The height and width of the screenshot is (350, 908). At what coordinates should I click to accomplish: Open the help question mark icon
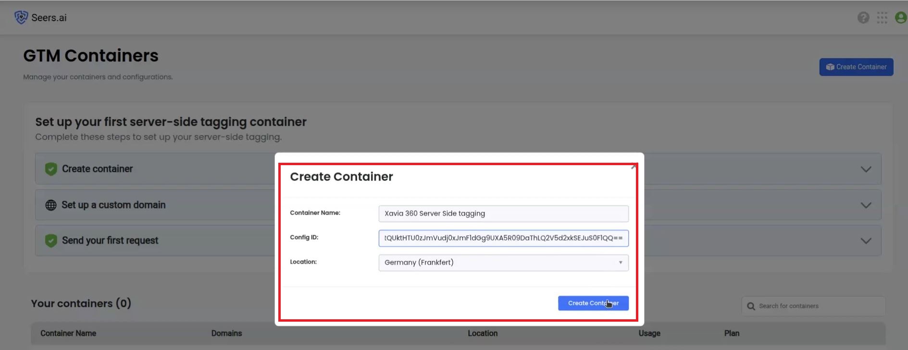tap(863, 18)
